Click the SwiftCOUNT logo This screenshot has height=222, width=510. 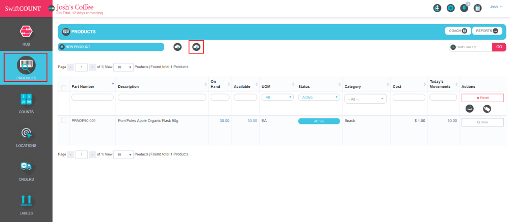pos(23,9)
